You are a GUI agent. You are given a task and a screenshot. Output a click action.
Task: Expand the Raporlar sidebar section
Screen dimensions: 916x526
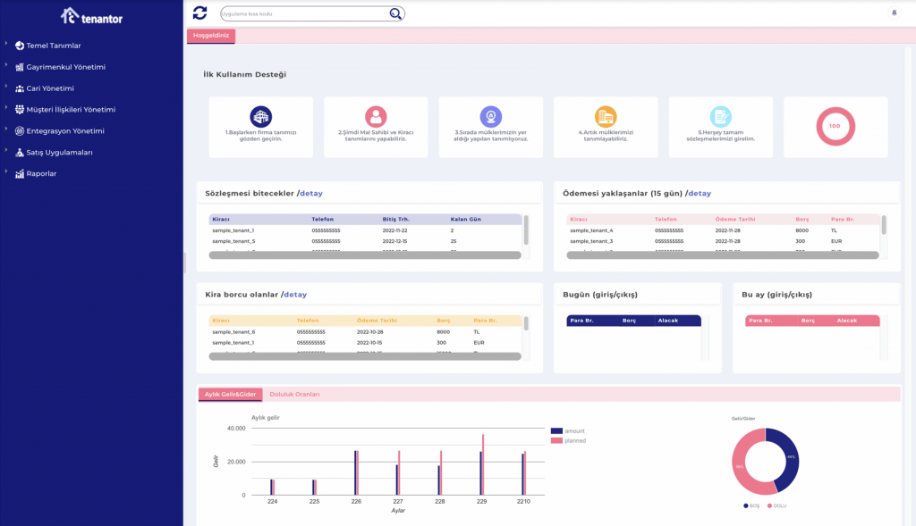(x=41, y=173)
